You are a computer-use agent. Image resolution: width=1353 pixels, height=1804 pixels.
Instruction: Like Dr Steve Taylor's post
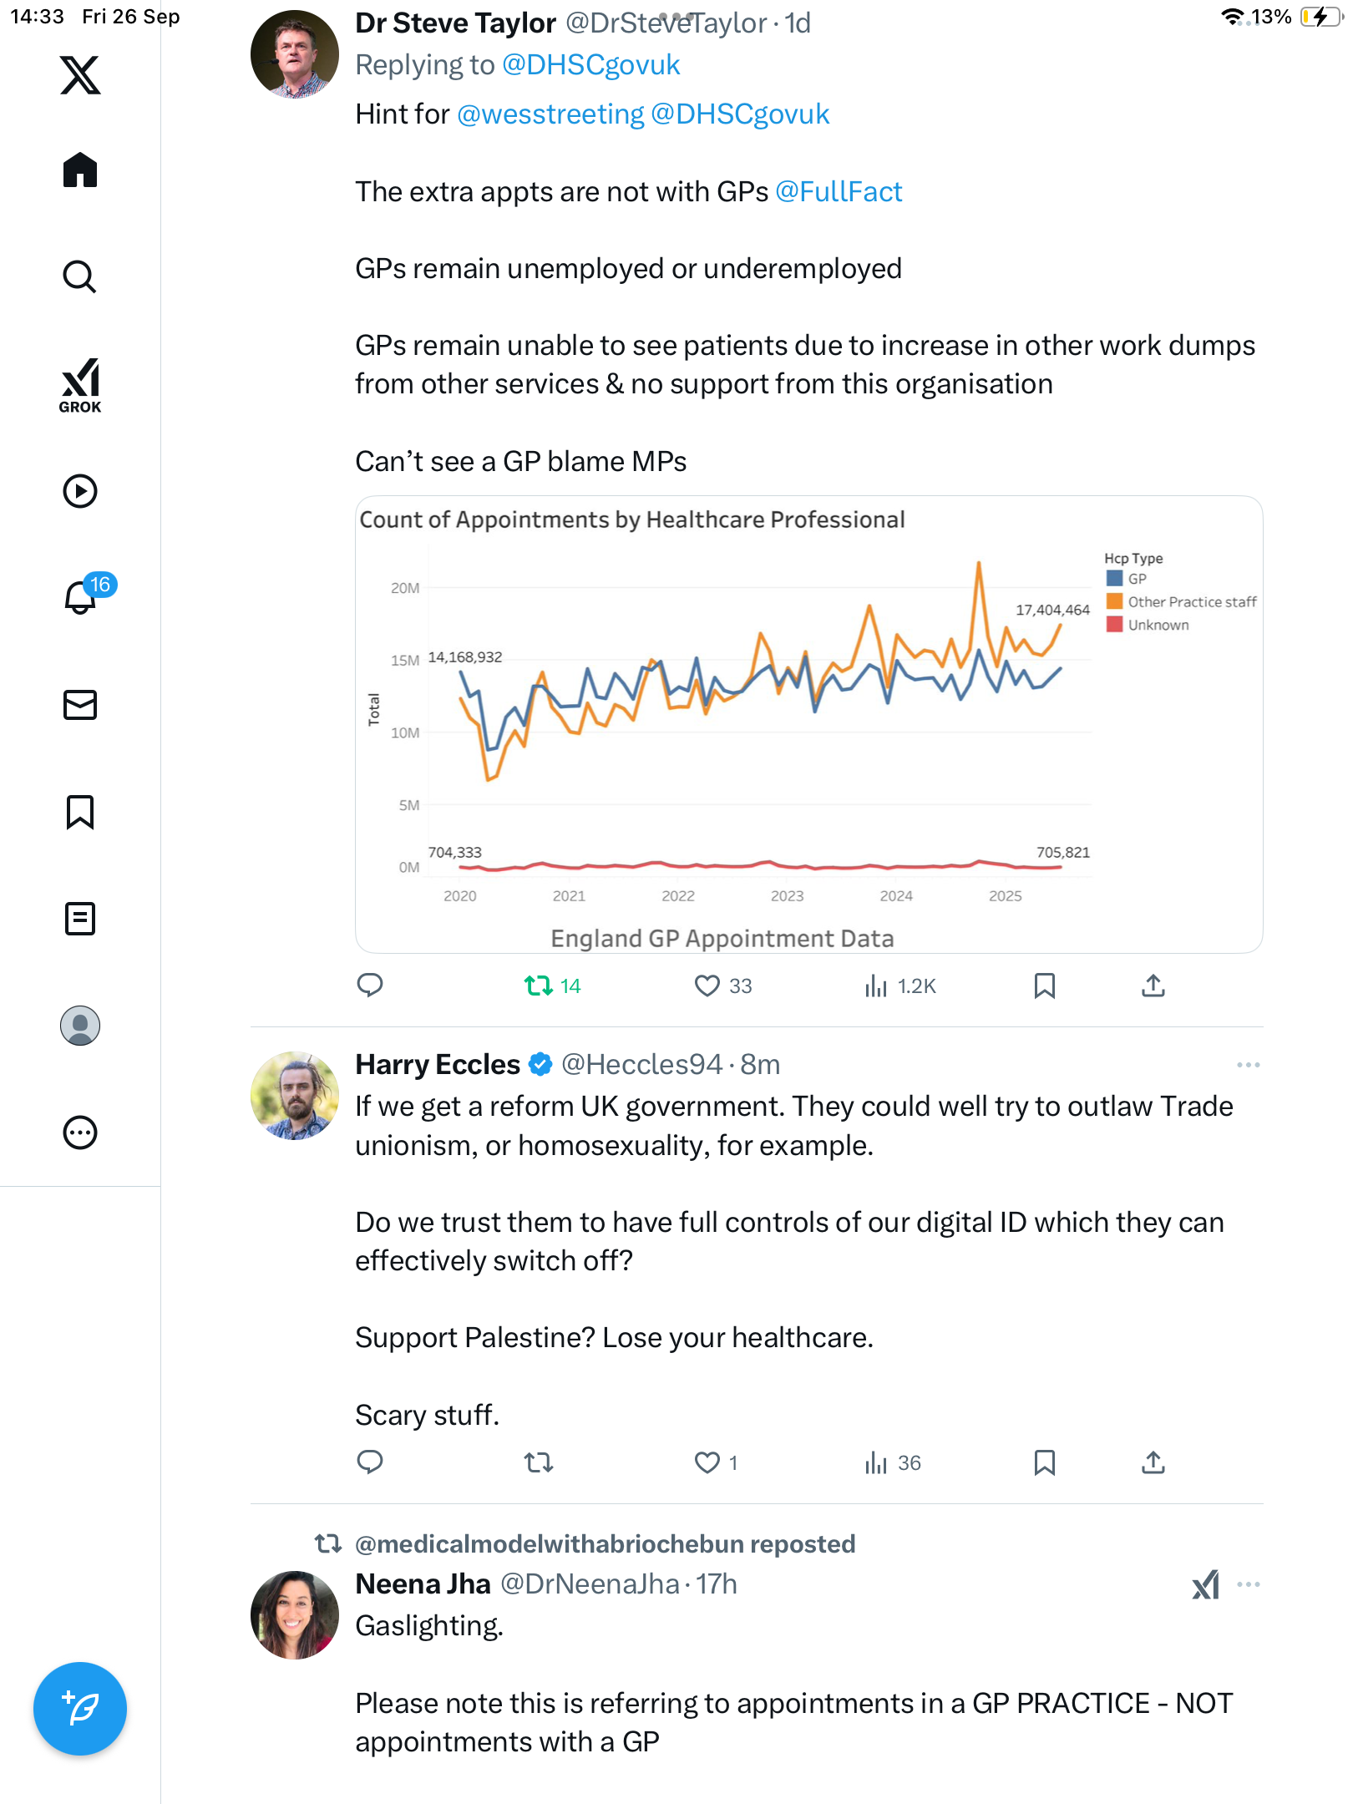pos(707,986)
